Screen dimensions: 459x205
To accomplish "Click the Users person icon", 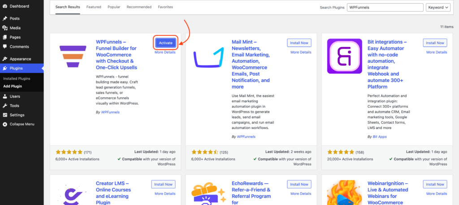I will (x=4, y=96).
